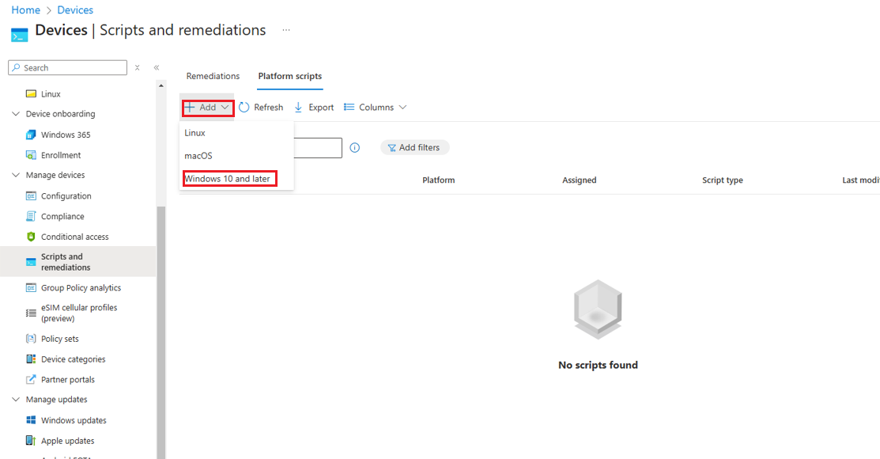Click the Device categories icon
This screenshot has height=459, width=880.
pos(31,359)
